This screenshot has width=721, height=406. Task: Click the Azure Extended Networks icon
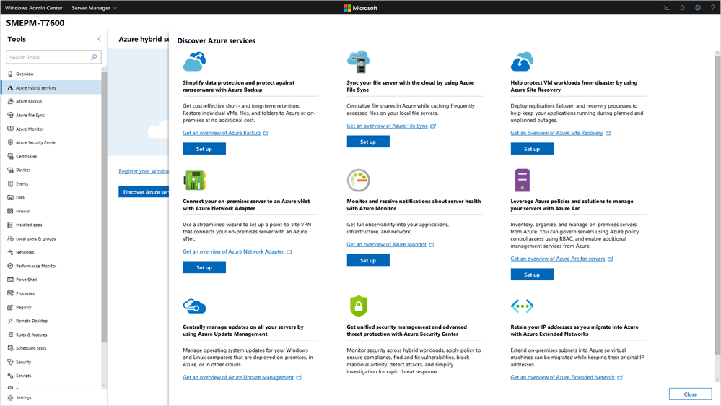pyautogui.click(x=522, y=306)
